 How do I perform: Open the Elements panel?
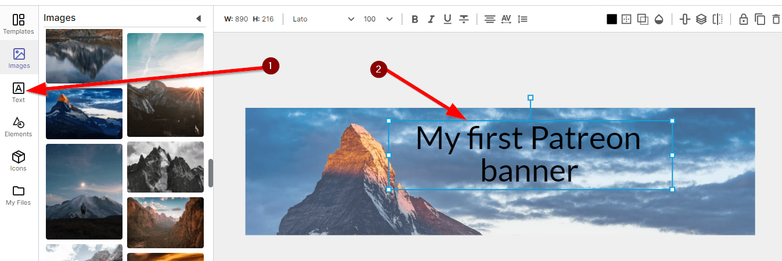pyautogui.click(x=19, y=126)
